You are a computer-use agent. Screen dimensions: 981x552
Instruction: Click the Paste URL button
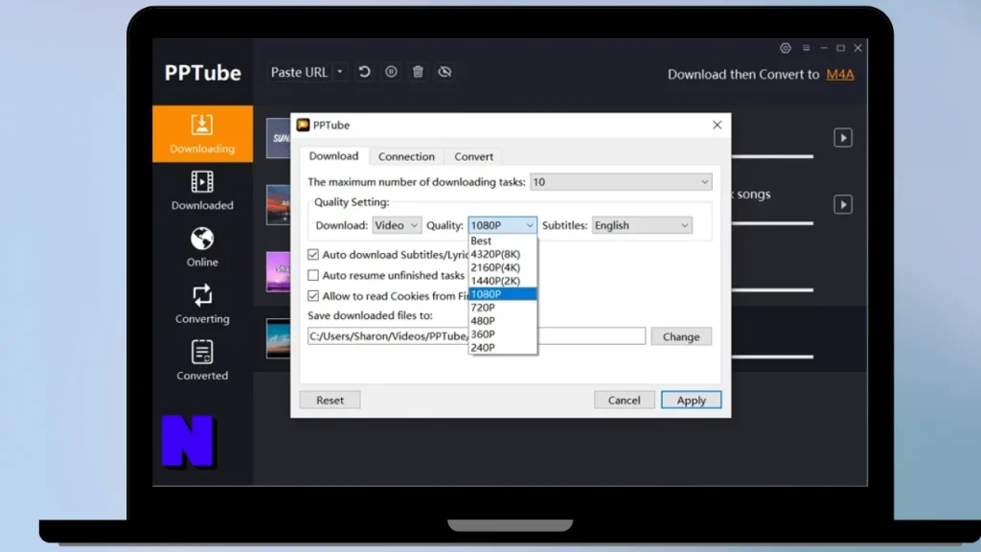(299, 72)
